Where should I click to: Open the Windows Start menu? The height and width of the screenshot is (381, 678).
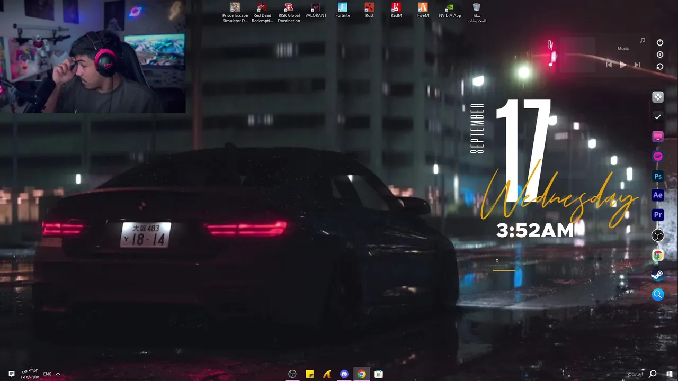click(x=670, y=374)
